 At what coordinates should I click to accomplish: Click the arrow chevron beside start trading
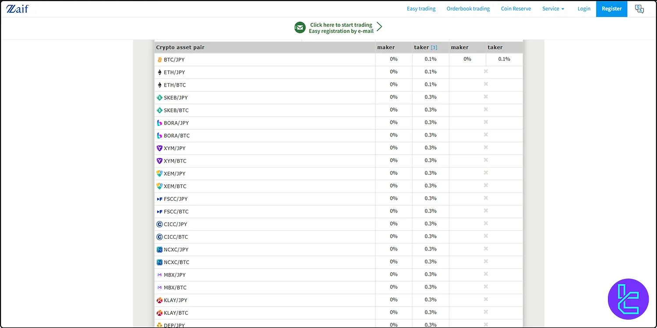coord(379,27)
